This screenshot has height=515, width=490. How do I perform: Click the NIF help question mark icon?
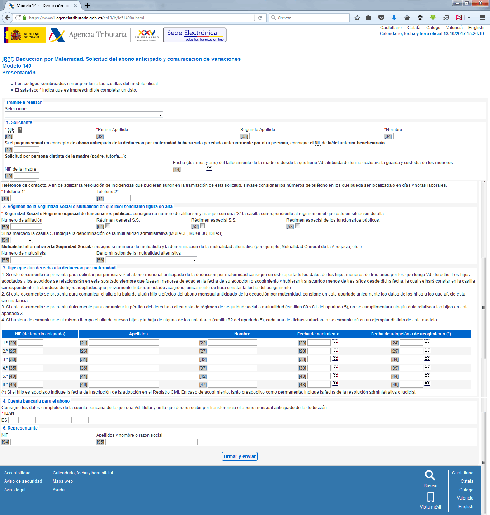pos(20,130)
